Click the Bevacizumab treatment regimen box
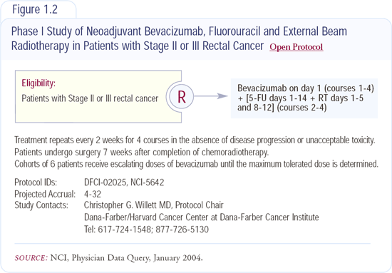Viewport: 392px width, 273px height. (304, 98)
